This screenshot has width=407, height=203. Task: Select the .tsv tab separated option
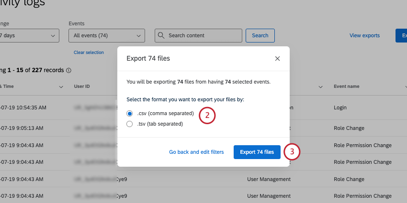coord(129,124)
